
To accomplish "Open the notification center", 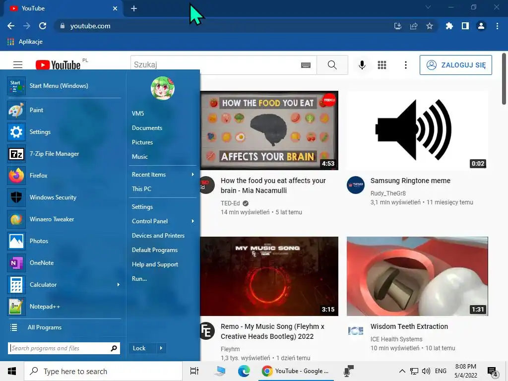I will 493,372.
